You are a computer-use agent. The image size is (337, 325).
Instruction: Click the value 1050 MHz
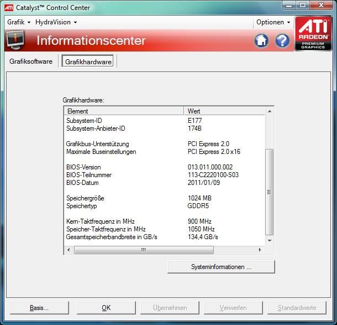pos(201,229)
